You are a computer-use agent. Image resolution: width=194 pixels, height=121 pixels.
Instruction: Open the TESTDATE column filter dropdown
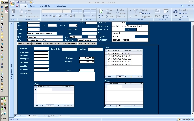click(120, 83)
